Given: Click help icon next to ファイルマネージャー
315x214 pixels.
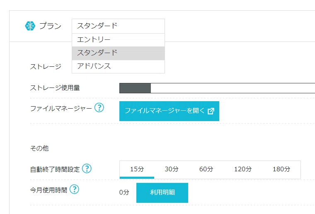Looking at the screenshot, I should 99,108.
